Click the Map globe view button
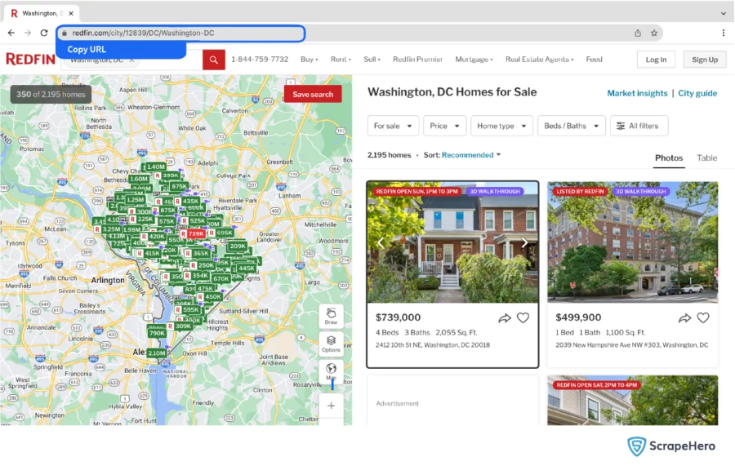 pyautogui.click(x=331, y=371)
